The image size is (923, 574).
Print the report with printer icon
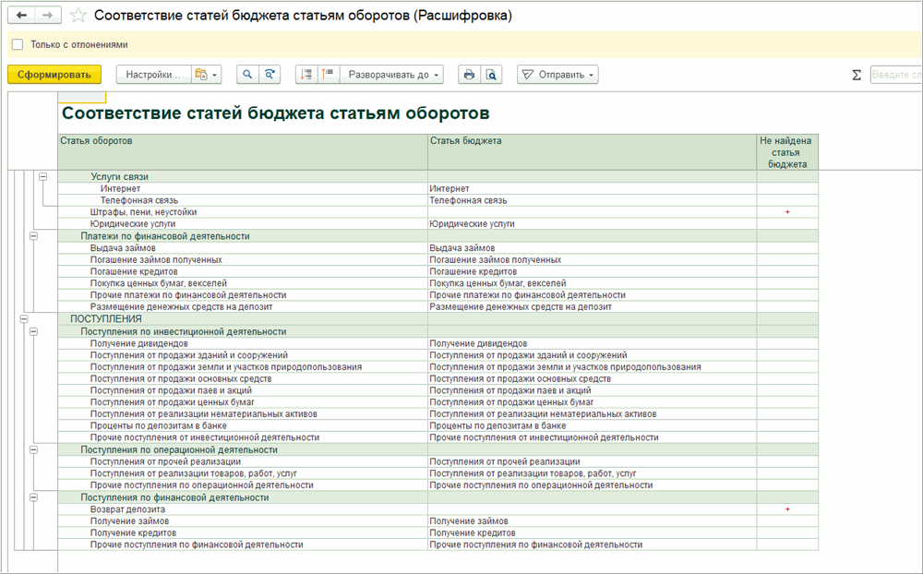click(x=469, y=75)
